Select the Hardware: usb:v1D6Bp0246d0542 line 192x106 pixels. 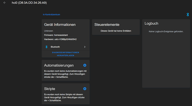60,39
